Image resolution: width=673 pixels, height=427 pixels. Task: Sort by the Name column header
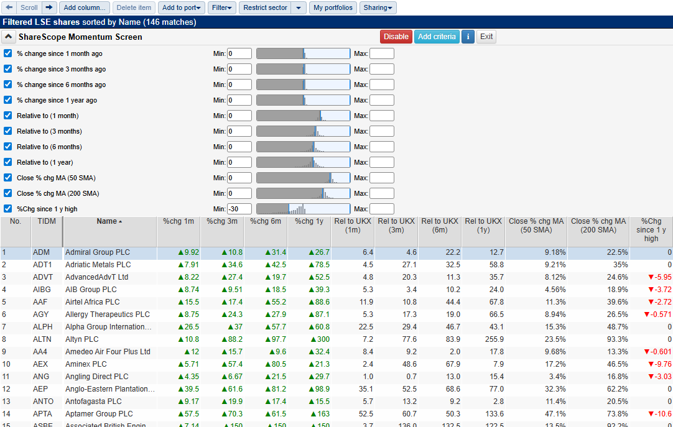point(109,231)
